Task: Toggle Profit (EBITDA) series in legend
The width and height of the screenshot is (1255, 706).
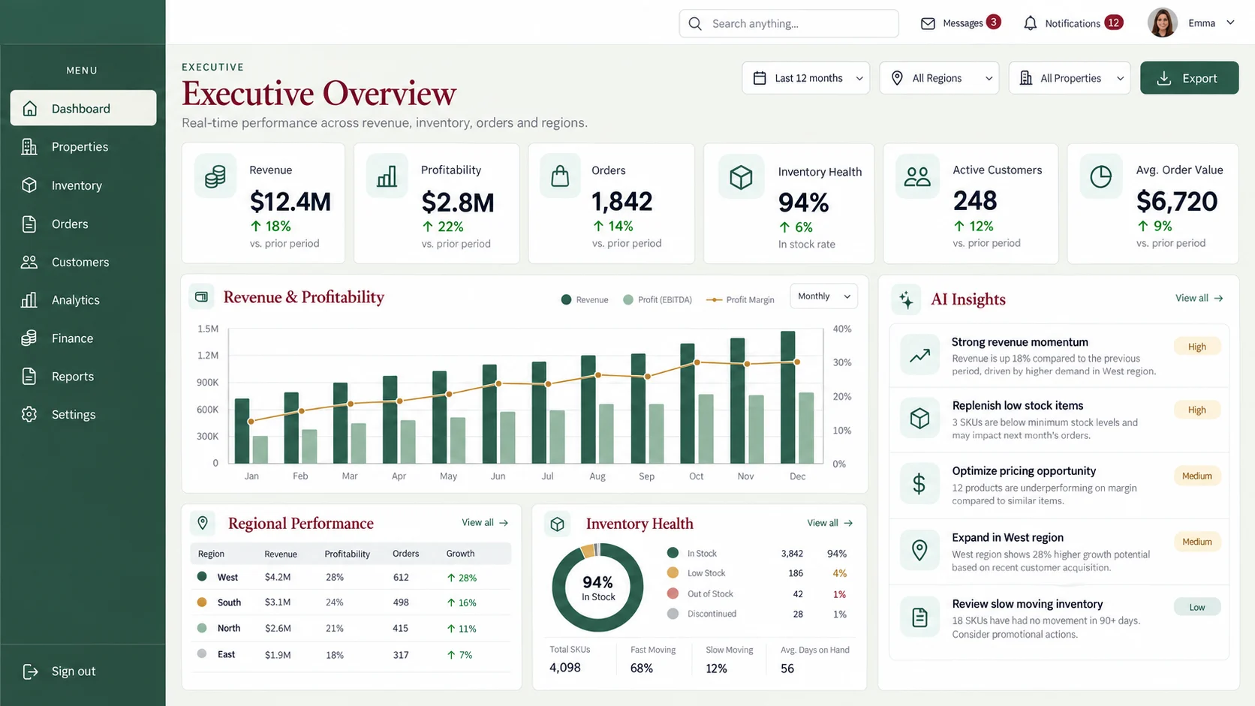Action: (x=658, y=299)
